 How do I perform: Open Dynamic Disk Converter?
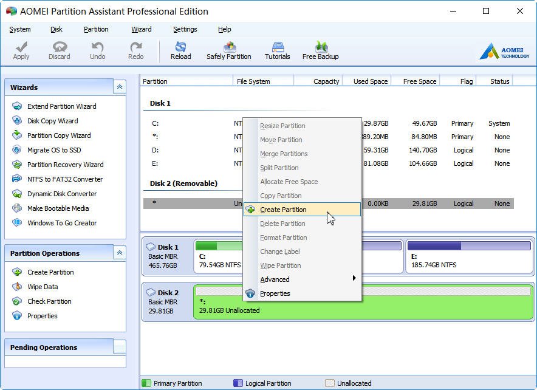(x=62, y=194)
